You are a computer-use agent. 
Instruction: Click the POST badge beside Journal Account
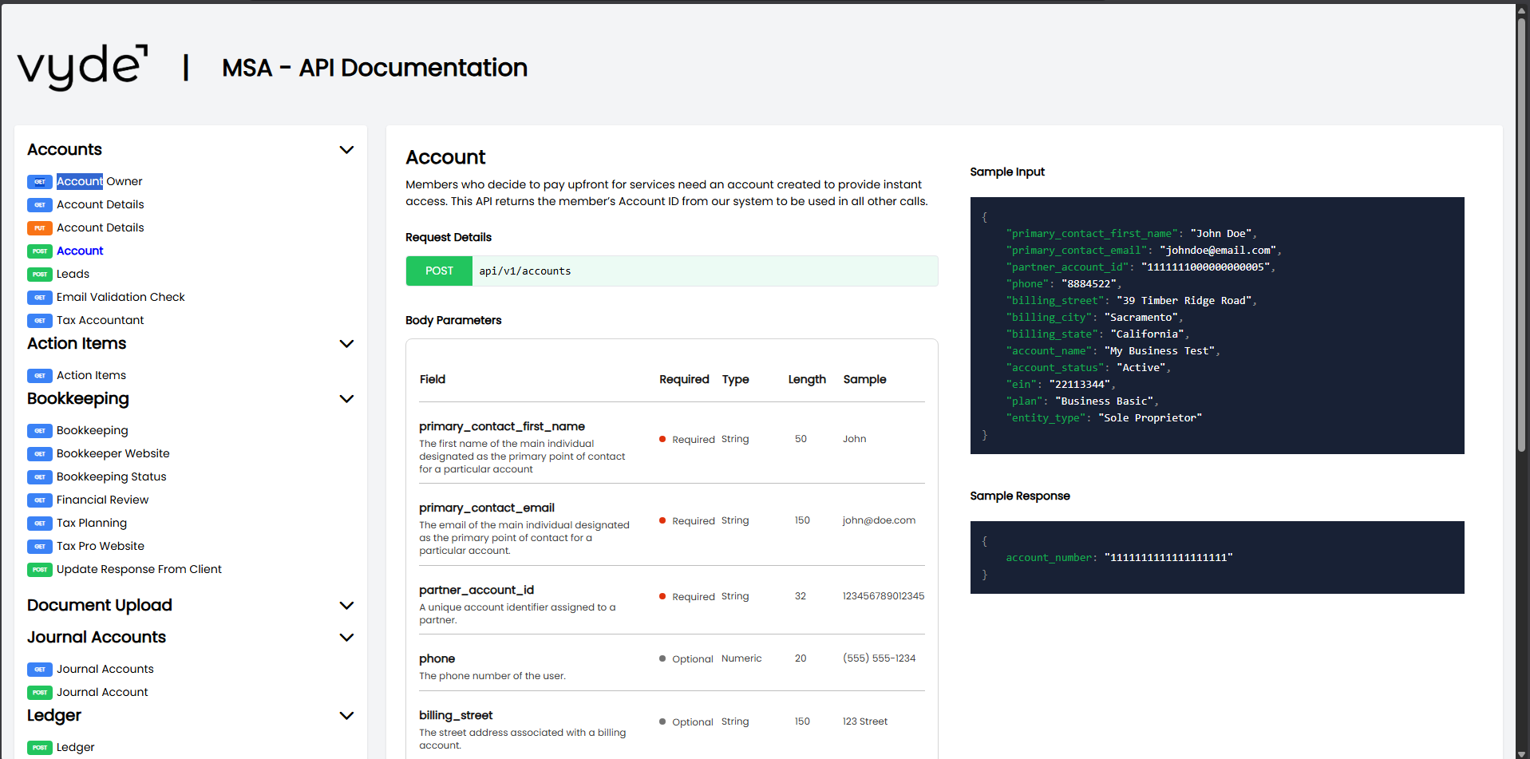point(40,693)
